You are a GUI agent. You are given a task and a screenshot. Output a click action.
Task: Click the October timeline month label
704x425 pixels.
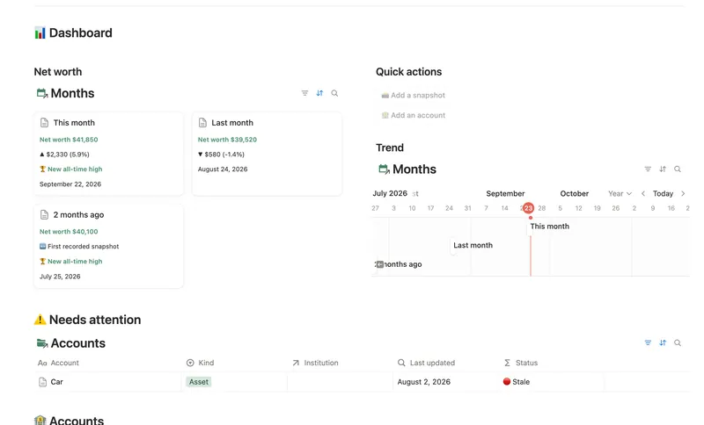click(x=575, y=193)
